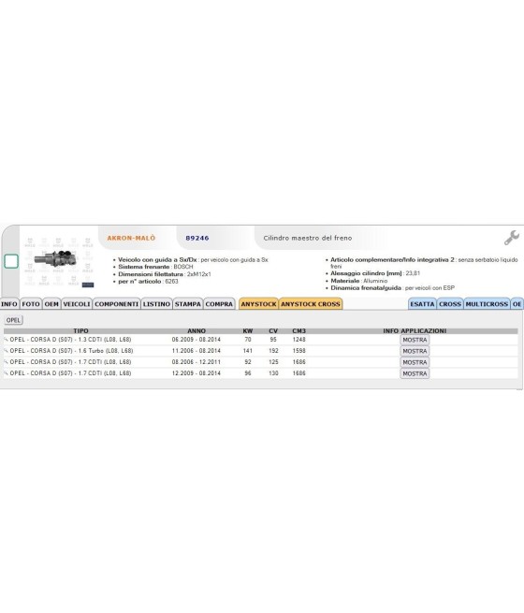Open the blue CROSS tab
Viewport: 524px width, 613px height.
(450, 304)
